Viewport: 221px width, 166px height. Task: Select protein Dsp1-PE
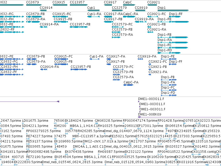click(x=169, y=59)
